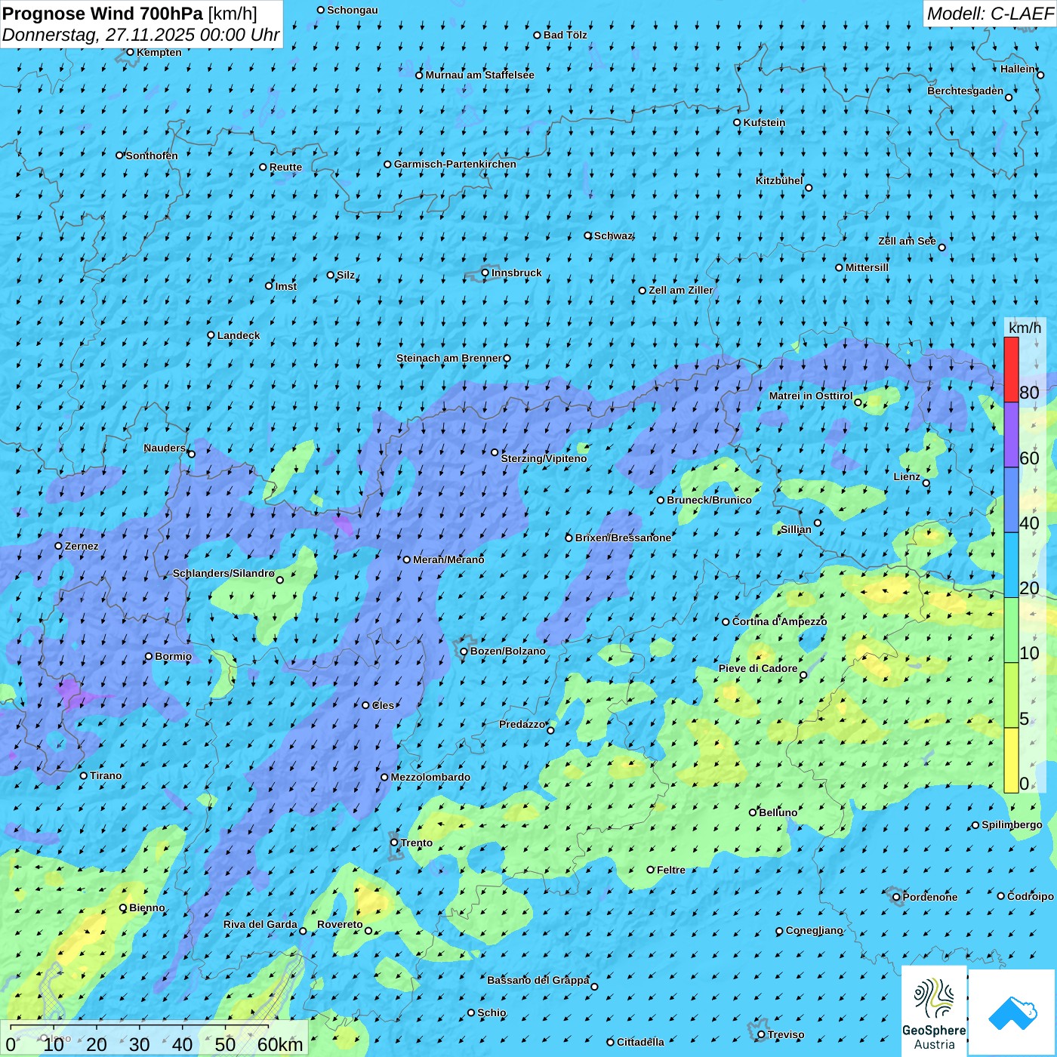Click the Bozen/Bolzano city label
Screen dimensions: 1057x1057
coord(508,651)
